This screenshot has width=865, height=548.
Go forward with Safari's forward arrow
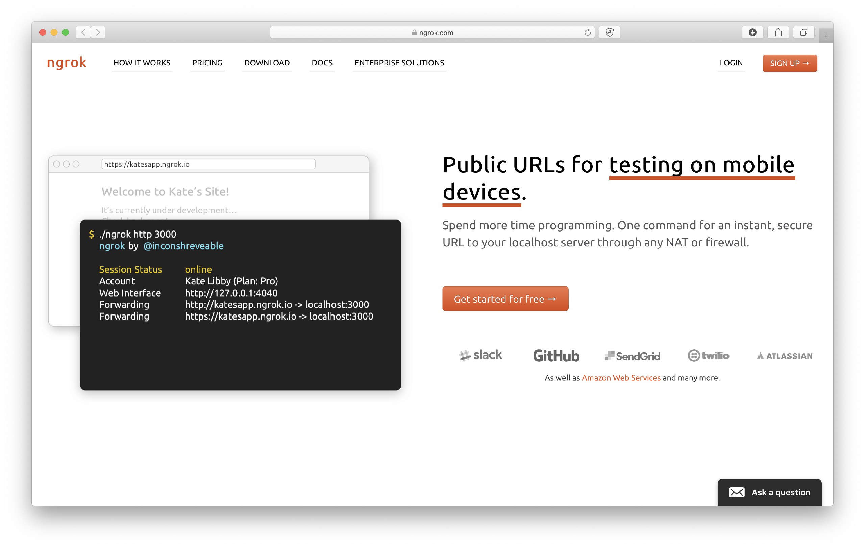98,32
